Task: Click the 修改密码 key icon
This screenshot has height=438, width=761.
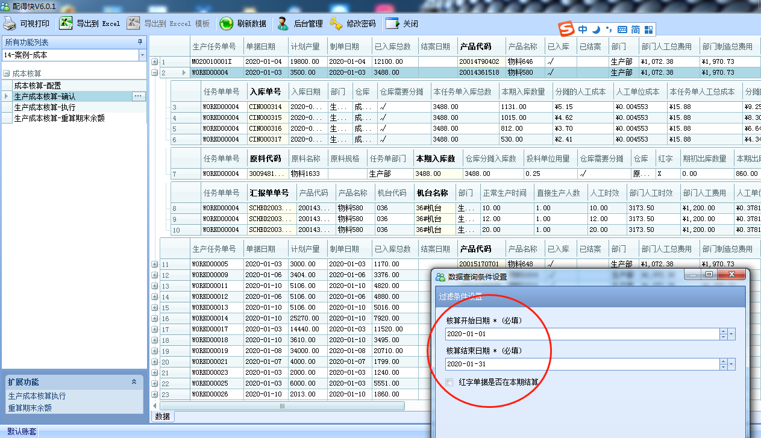Action: 336,23
